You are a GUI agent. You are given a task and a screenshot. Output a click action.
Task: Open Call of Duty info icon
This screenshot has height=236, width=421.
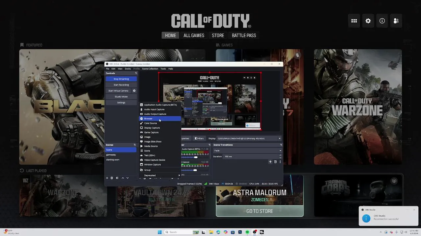382,21
